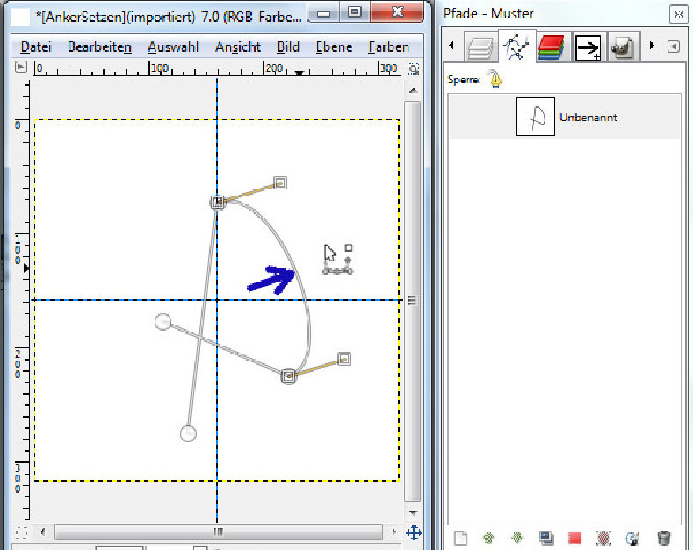Convert path to selection with red square icon
Viewport: 693px width, 550px height.
(575, 537)
